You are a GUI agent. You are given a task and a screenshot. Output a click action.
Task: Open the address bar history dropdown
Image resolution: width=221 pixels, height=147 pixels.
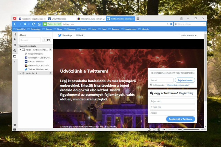click(x=167, y=24)
